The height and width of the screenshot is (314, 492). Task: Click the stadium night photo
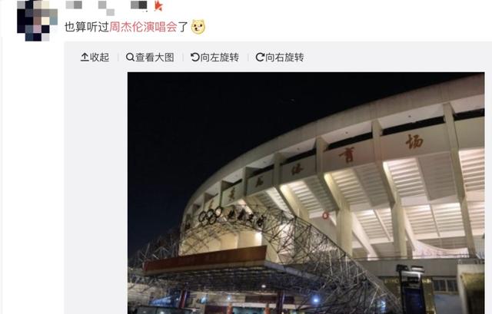tap(306, 193)
